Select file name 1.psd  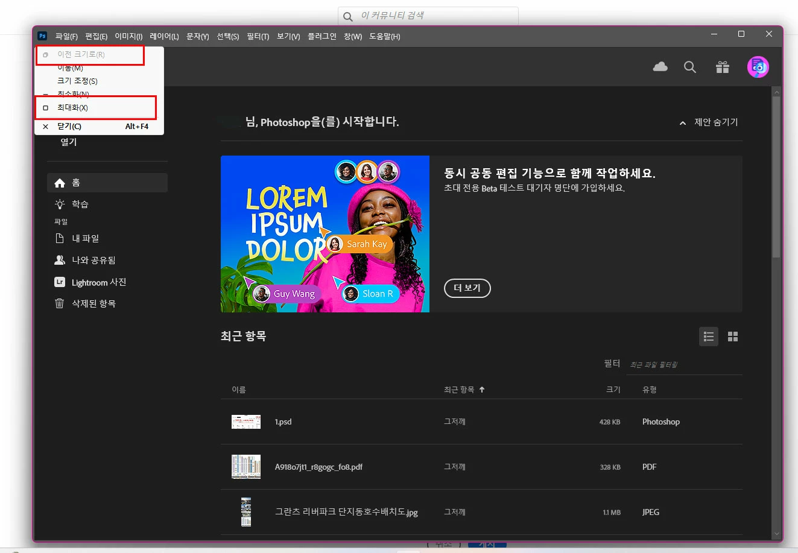click(x=283, y=422)
